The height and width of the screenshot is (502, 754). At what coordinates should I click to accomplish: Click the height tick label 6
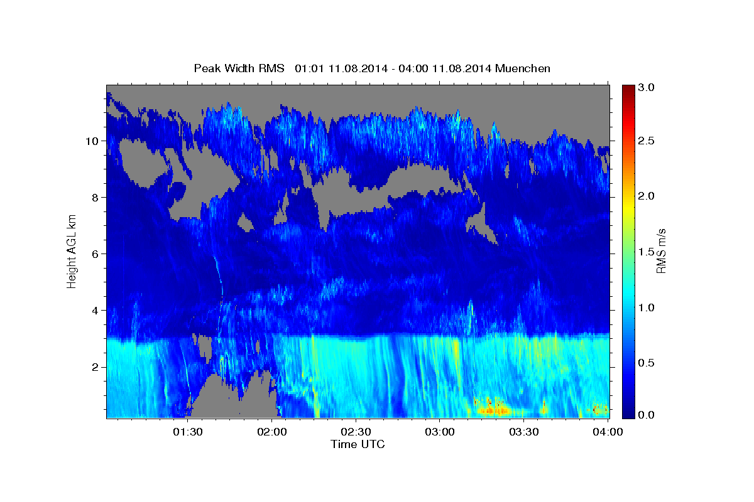click(x=96, y=254)
